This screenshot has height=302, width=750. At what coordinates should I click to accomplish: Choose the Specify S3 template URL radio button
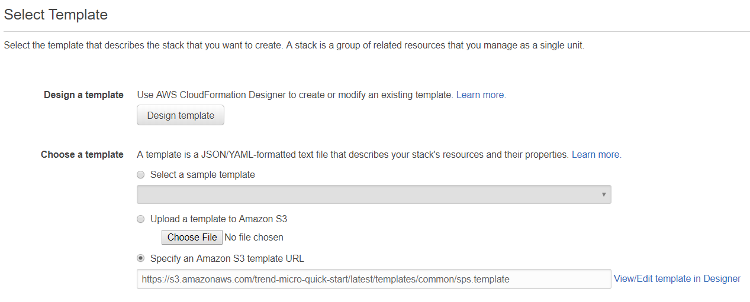click(140, 259)
